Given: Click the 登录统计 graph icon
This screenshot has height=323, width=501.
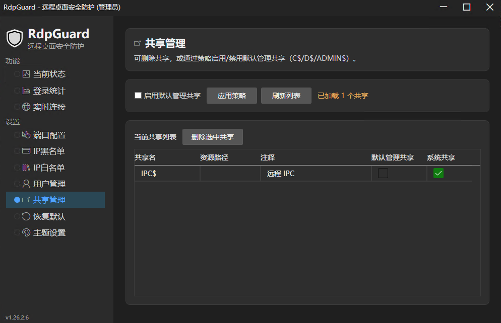Looking at the screenshot, I should (x=26, y=91).
